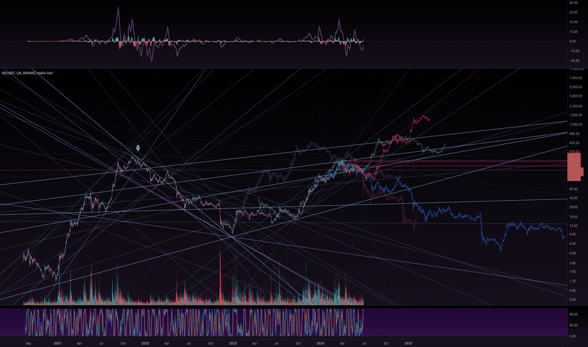Click the 680.00 price scale label
The image size is (588, 347).
pos(574,134)
